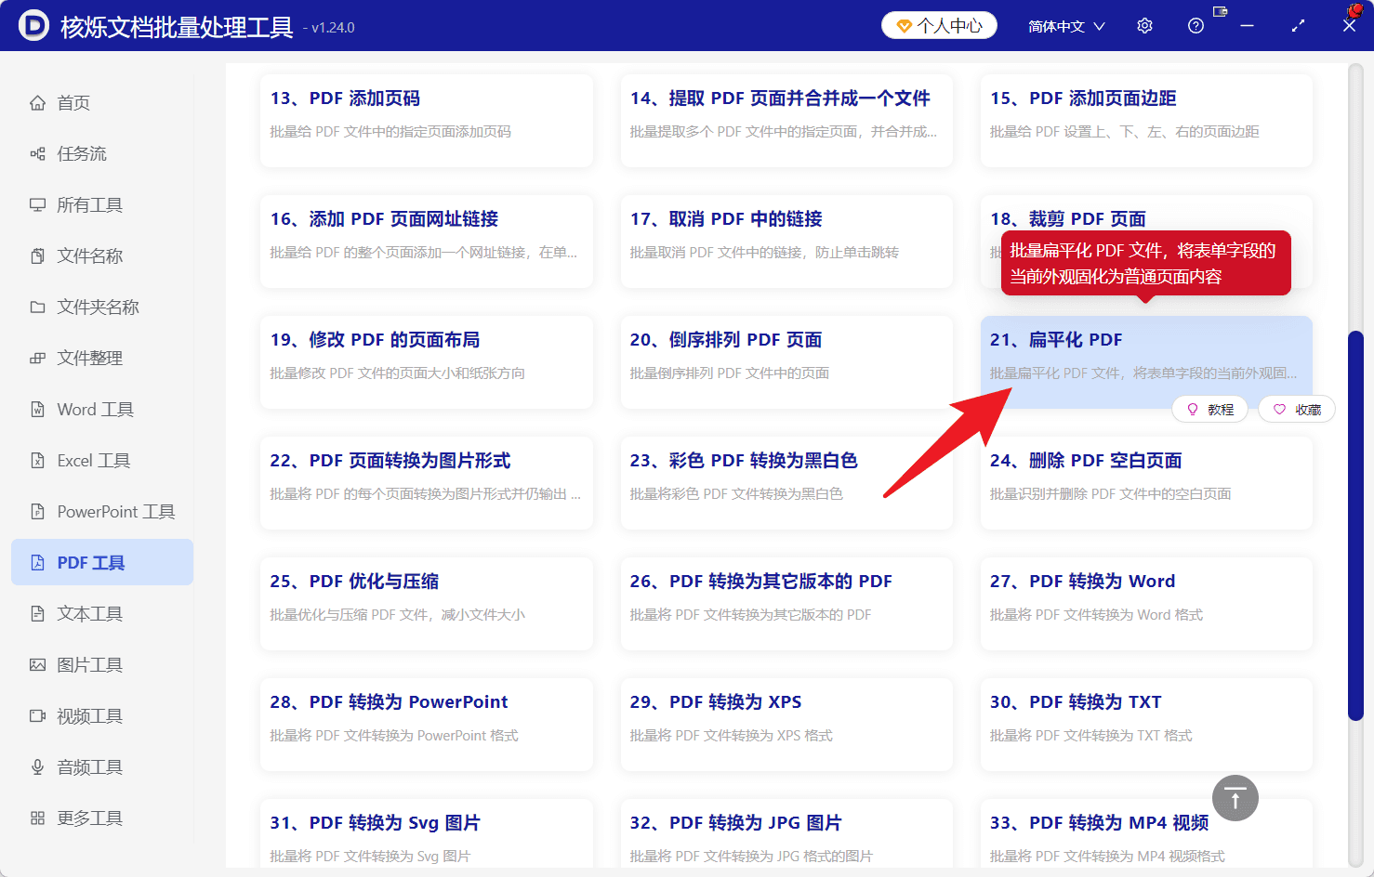Screen dimensions: 1374x877
Task: Click the file icon beside 文件名称
Action: (x=37, y=256)
